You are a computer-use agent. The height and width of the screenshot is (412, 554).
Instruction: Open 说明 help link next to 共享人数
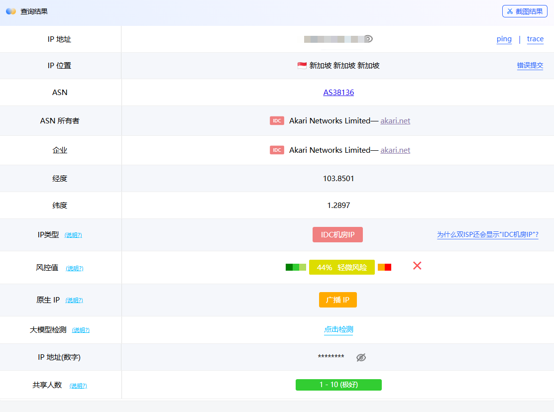[78, 386]
